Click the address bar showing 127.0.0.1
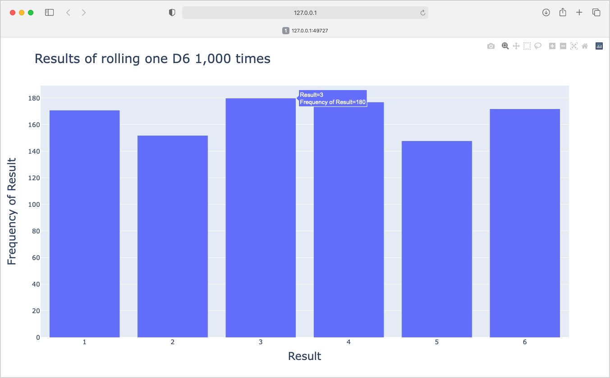This screenshot has height=378, width=610. (x=305, y=13)
